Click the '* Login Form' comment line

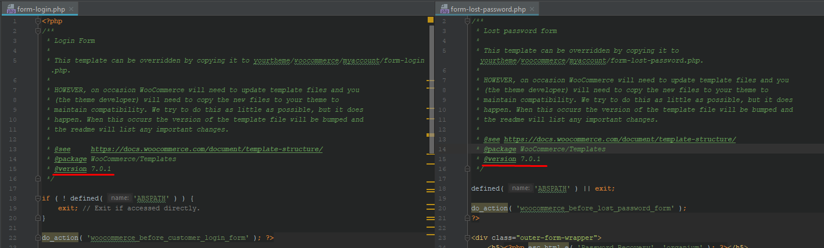point(70,41)
